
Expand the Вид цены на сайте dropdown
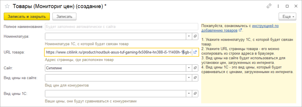click(x=189, y=78)
